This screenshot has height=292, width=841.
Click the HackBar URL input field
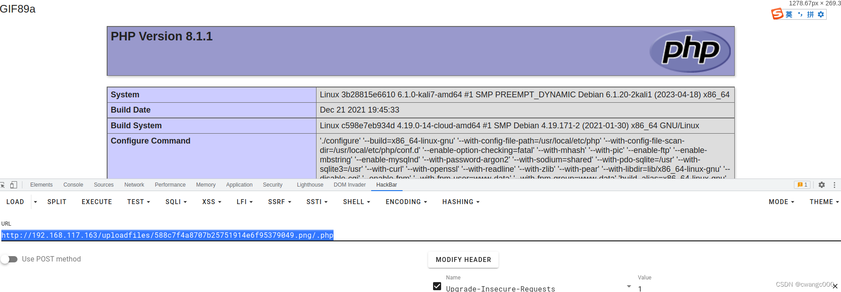pyautogui.click(x=420, y=235)
